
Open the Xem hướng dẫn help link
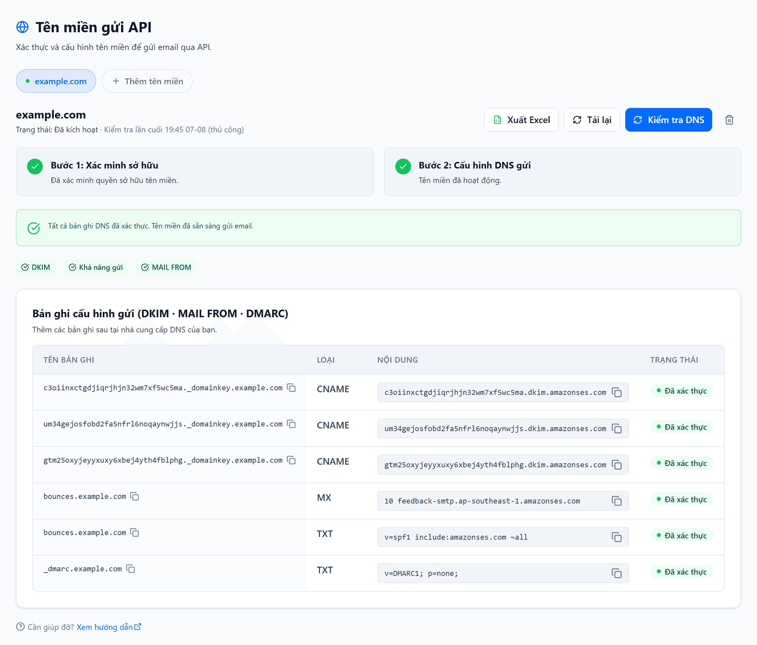108,627
